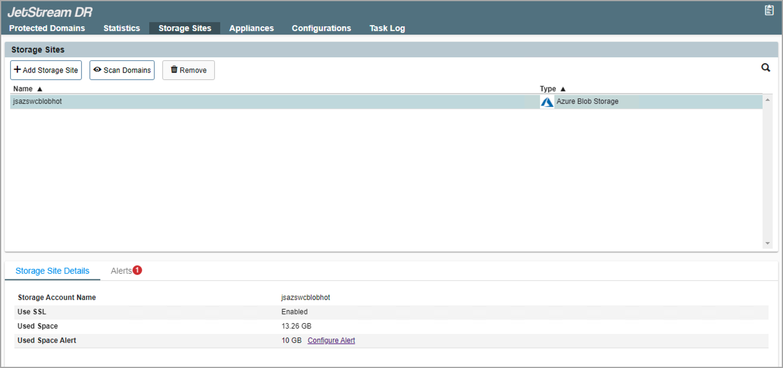Click the clipboard icon in the header
Image resolution: width=783 pixels, height=368 pixels.
point(769,10)
